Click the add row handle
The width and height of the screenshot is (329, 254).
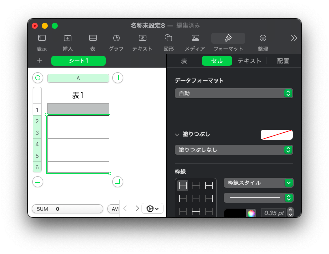[x=38, y=182]
